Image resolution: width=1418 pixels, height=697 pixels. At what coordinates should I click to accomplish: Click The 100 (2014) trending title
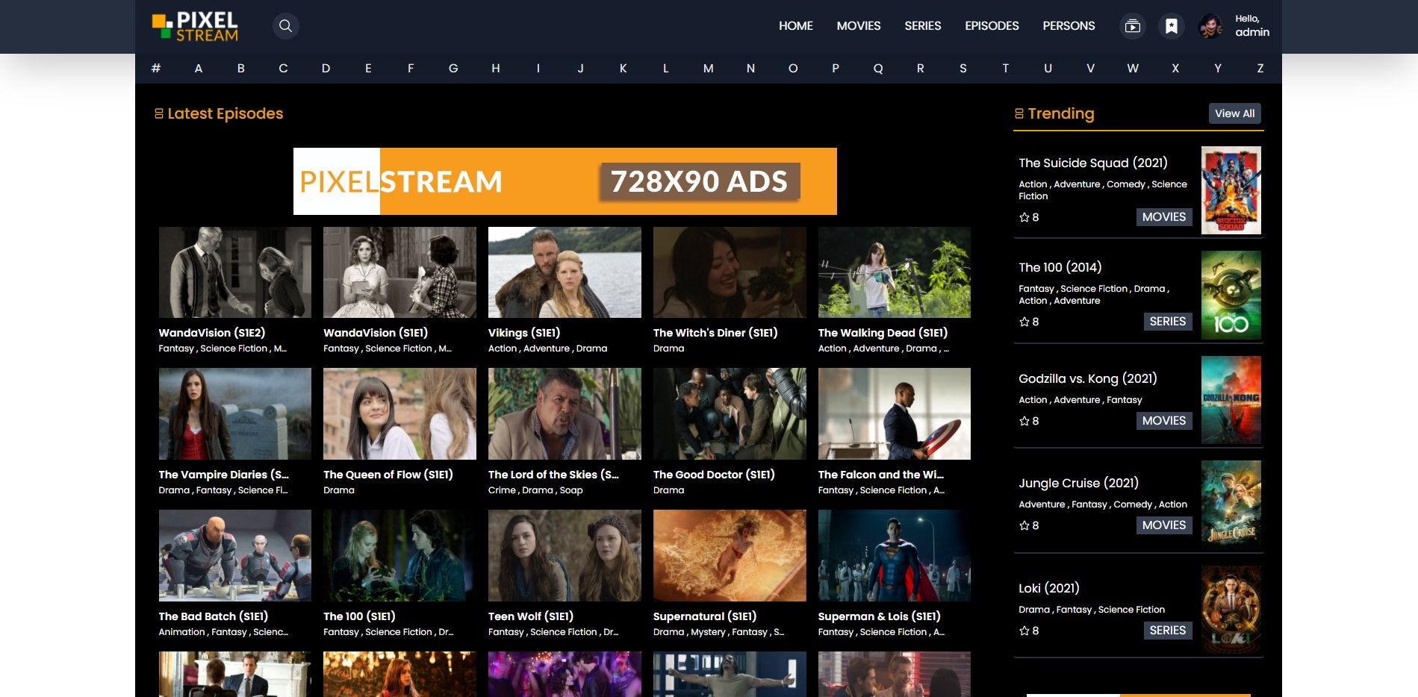(1060, 267)
